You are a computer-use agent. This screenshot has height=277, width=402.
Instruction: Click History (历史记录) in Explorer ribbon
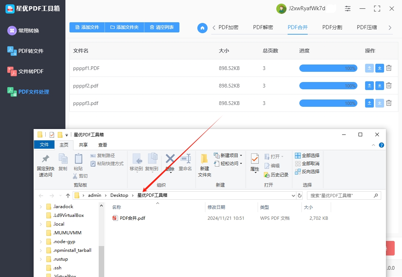pyautogui.click(x=276, y=175)
